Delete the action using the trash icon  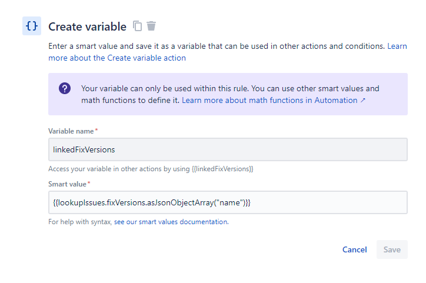click(x=151, y=26)
